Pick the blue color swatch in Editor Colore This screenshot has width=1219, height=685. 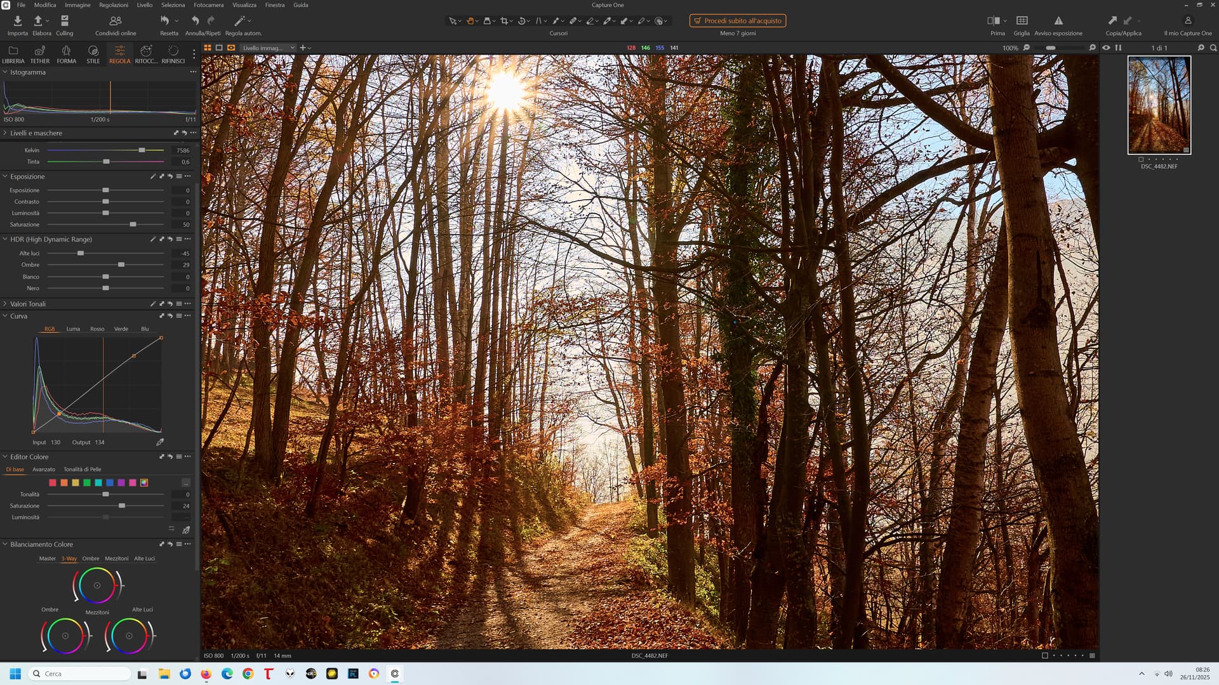point(110,483)
